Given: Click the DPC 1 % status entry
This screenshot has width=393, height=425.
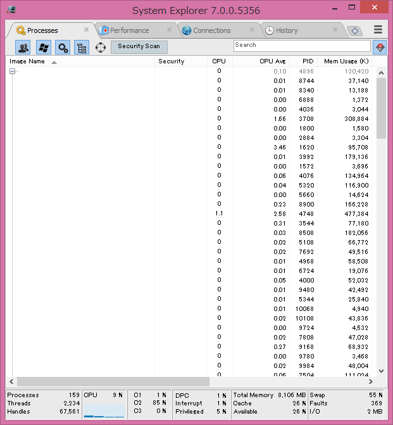Looking at the screenshot, I should [201, 395].
